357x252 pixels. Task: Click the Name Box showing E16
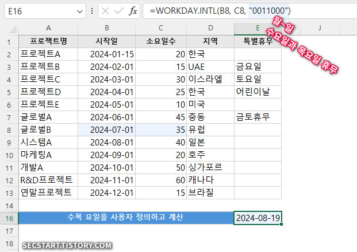point(45,11)
